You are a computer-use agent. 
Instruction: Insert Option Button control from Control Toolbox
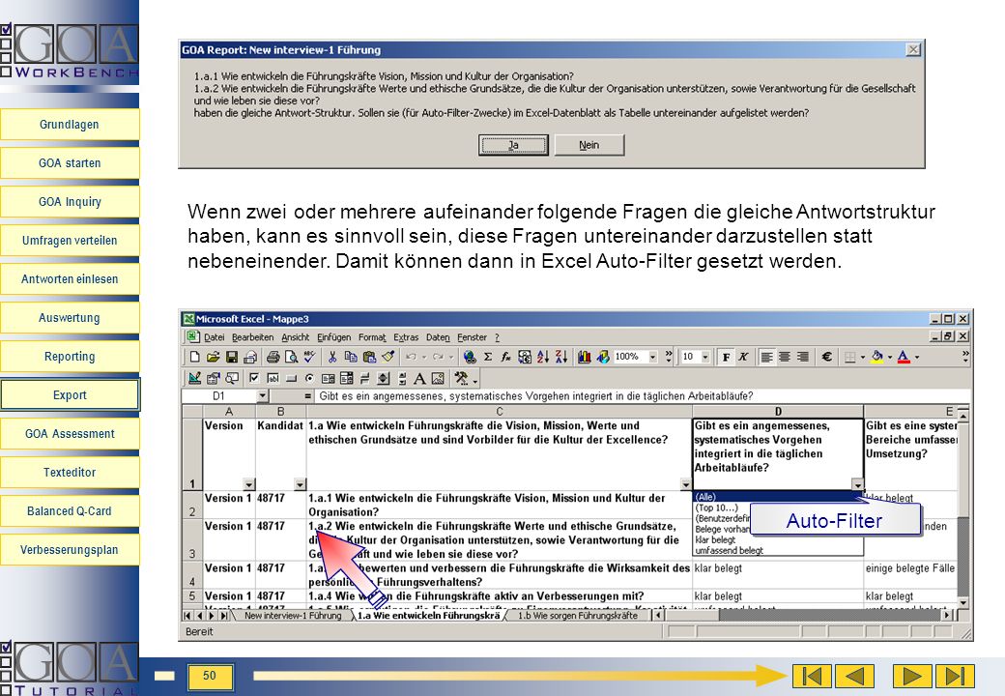point(309,378)
